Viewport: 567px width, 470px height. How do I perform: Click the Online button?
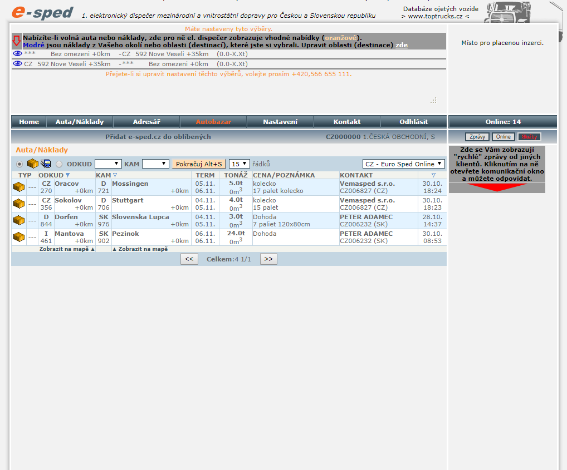pyautogui.click(x=504, y=137)
